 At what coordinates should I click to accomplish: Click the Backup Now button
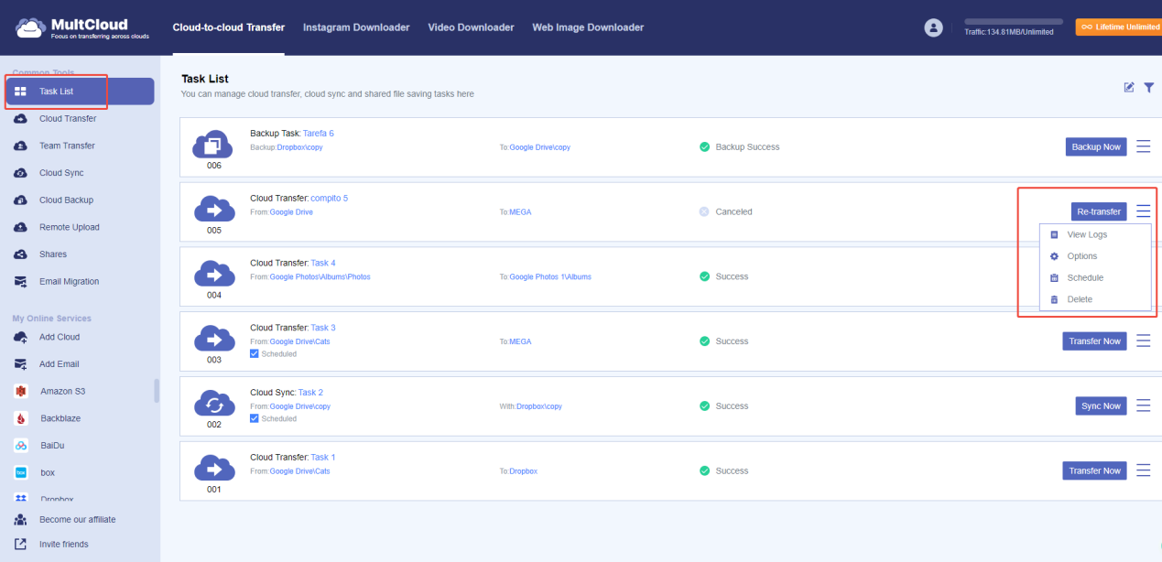(1096, 146)
